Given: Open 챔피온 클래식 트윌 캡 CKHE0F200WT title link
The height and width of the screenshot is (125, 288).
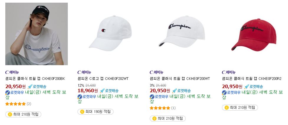Looking at the screenshot, I should (x=180, y=79).
